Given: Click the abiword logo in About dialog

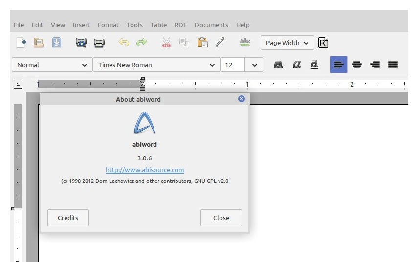Looking at the screenshot, I should 145,122.
